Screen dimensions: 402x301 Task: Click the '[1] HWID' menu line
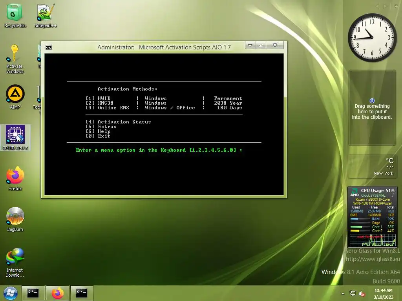[x=164, y=98]
